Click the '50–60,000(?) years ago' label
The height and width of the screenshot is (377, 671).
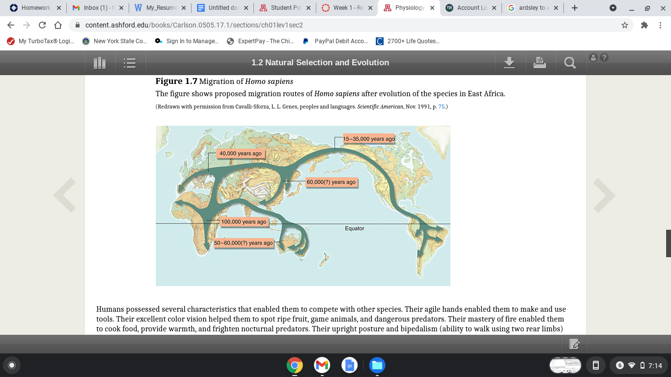[x=243, y=243]
